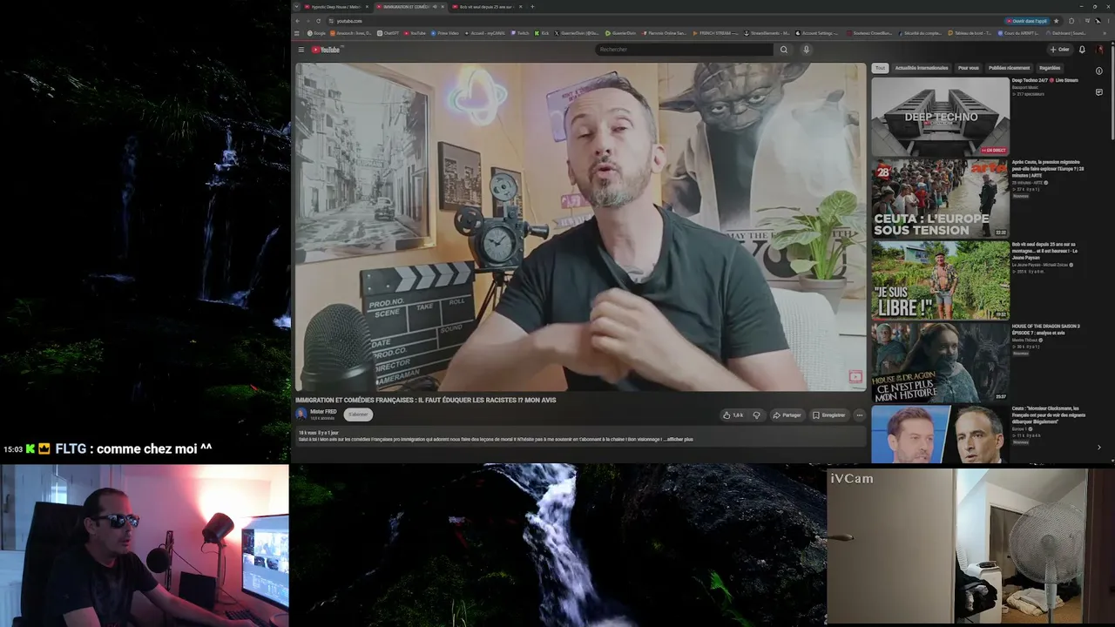Reload the page in the browser
The image size is (1115, 627).
tap(318, 20)
